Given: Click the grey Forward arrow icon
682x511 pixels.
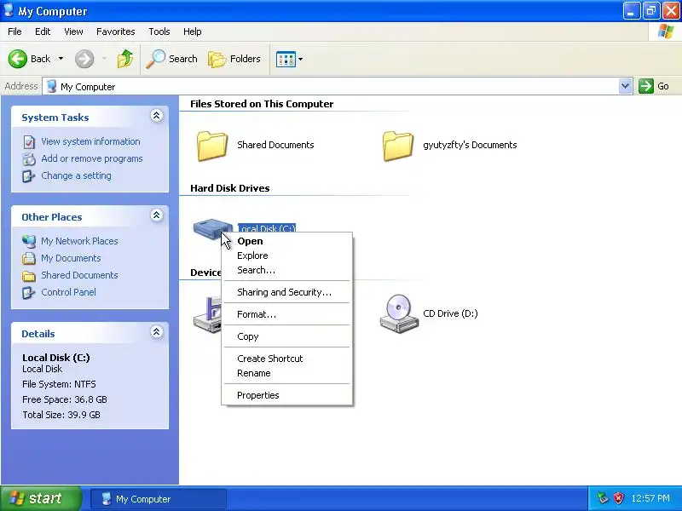Looking at the screenshot, I should [x=84, y=59].
